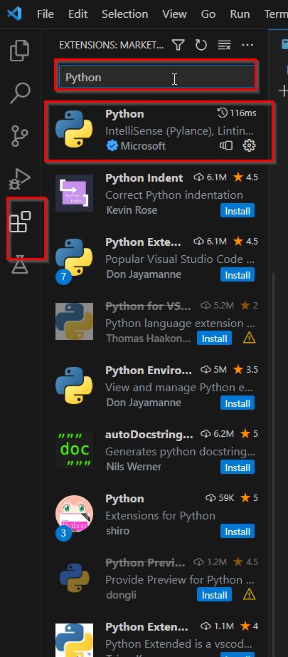Click the VS Code logo icon

click(14, 14)
